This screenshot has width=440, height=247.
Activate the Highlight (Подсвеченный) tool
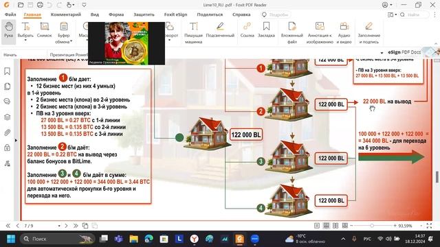coord(220,30)
